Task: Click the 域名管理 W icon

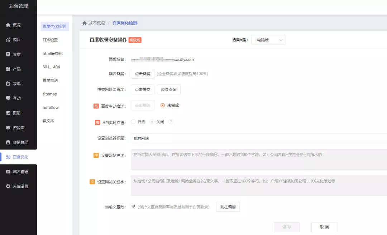Action: tap(8, 171)
